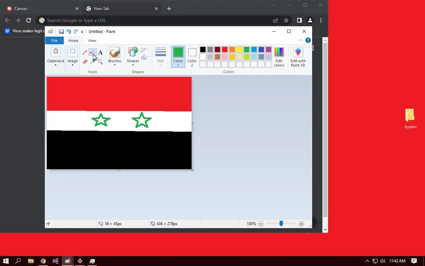Open Edit with Paint 3D
The image size is (425, 266).
click(x=298, y=57)
